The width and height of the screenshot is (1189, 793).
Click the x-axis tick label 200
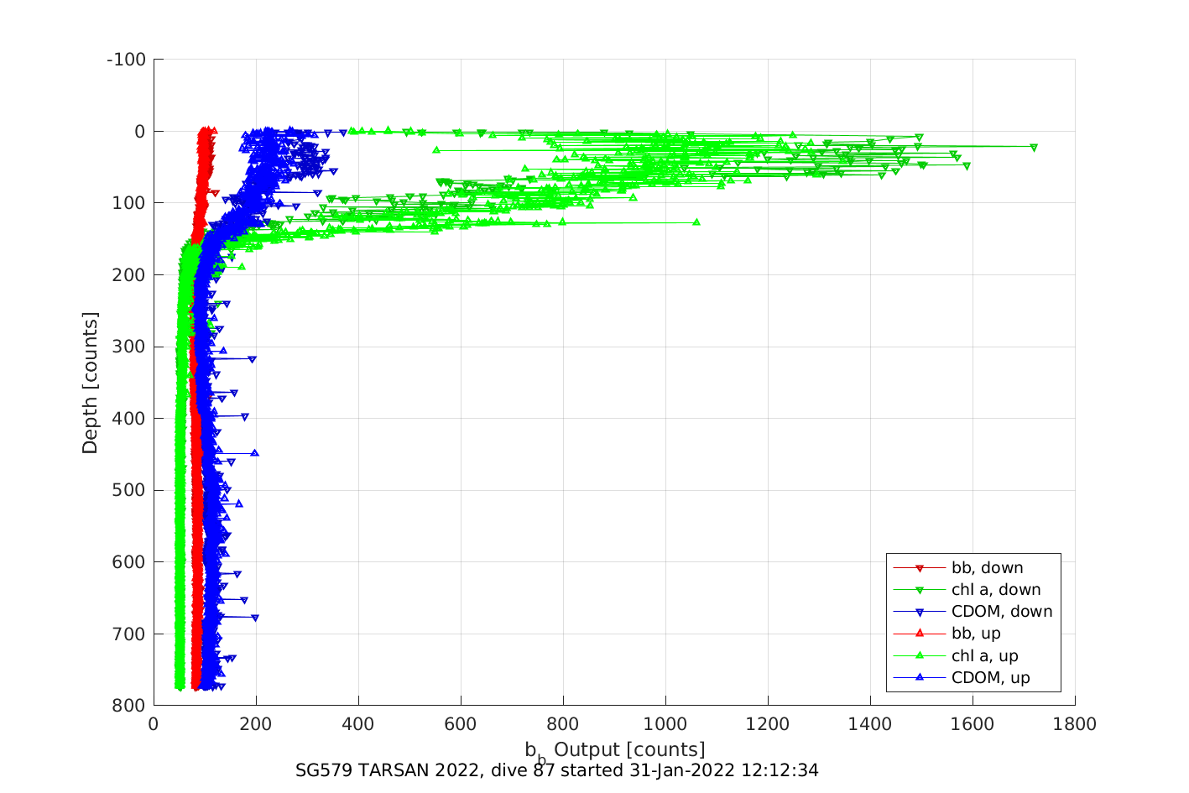(256, 724)
